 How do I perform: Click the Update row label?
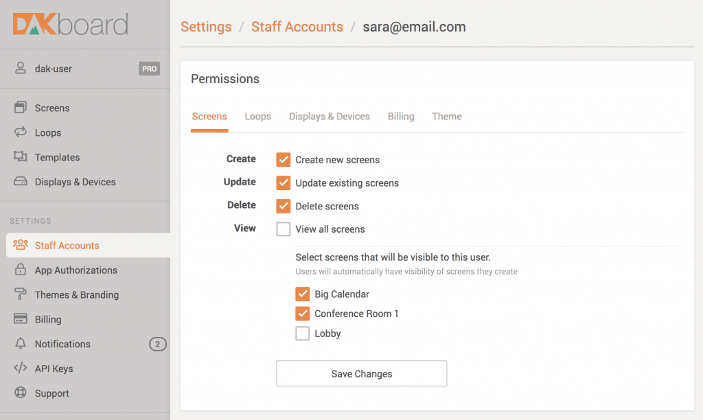coord(240,182)
